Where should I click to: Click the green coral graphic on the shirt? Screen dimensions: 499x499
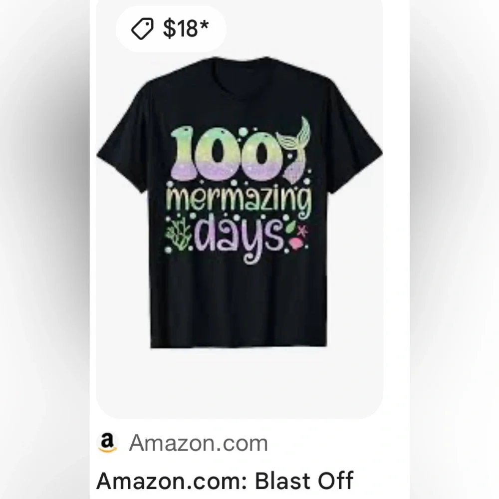178,233
